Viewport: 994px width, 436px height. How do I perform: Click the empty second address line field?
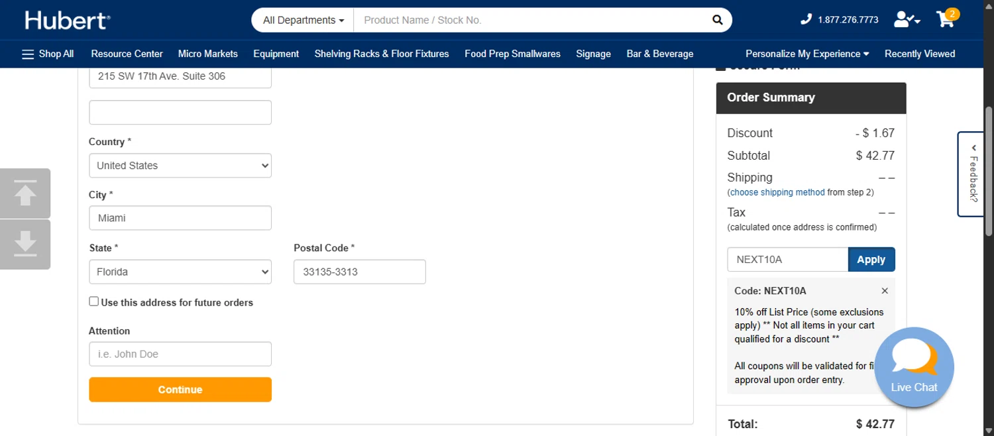180,113
